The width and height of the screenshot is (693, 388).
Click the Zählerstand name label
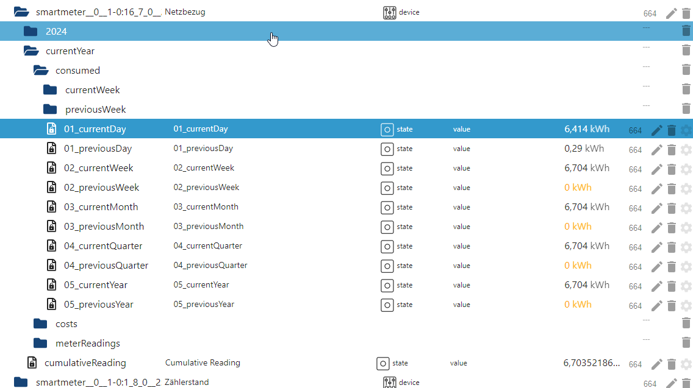pos(187,382)
